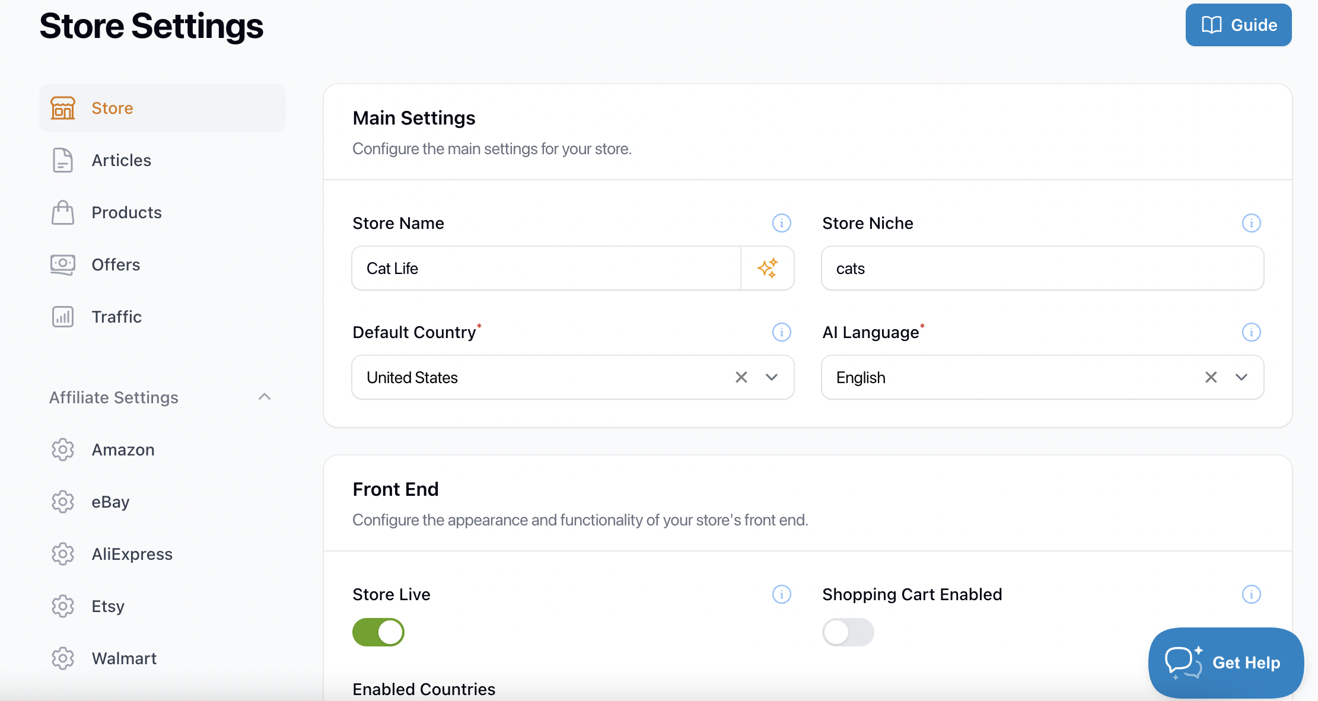Image resolution: width=1318 pixels, height=701 pixels.
Task: Clear the United States country selection
Action: pyautogui.click(x=741, y=377)
